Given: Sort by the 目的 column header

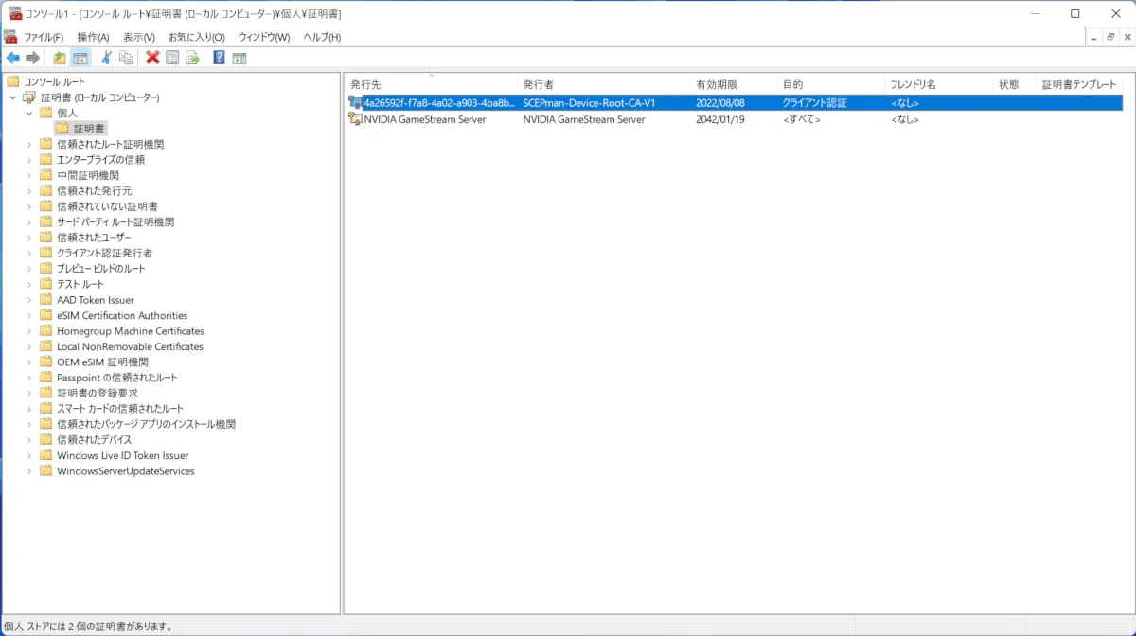Looking at the screenshot, I should point(831,84).
